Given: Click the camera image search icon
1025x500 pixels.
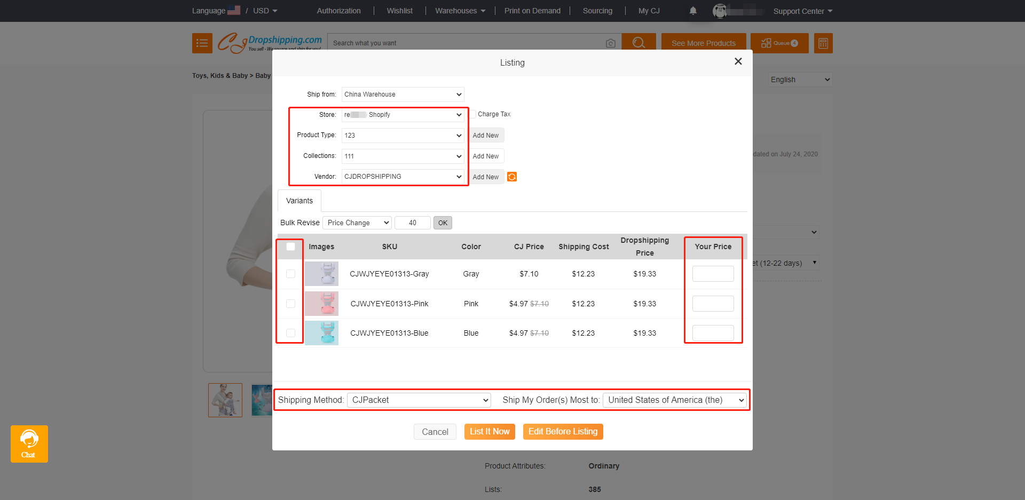Looking at the screenshot, I should (611, 43).
